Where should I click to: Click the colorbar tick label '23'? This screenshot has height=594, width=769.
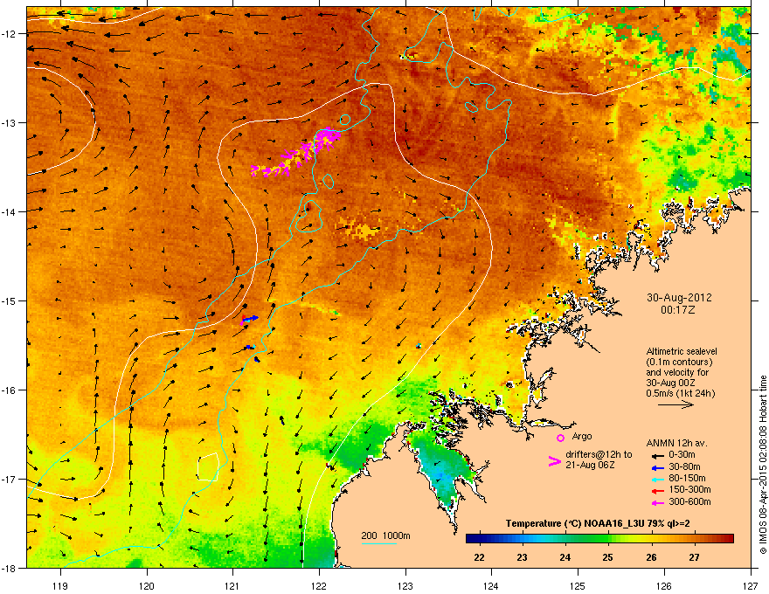click(522, 557)
